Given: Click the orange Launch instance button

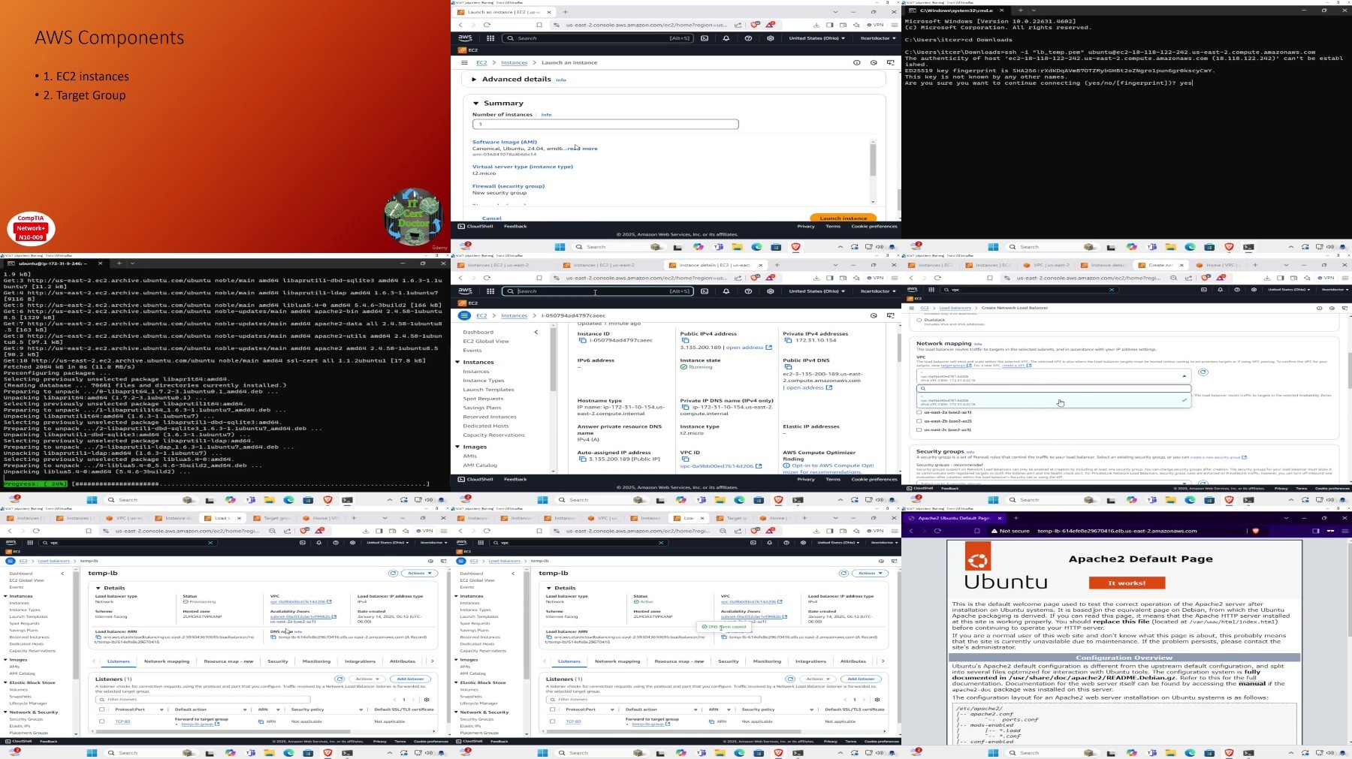Looking at the screenshot, I should pyautogui.click(x=843, y=218).
